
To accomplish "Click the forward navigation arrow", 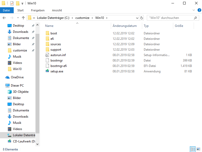I will tap(12, 18).
